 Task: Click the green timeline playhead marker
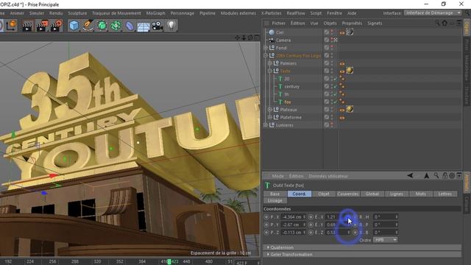[x=169, y=262]
